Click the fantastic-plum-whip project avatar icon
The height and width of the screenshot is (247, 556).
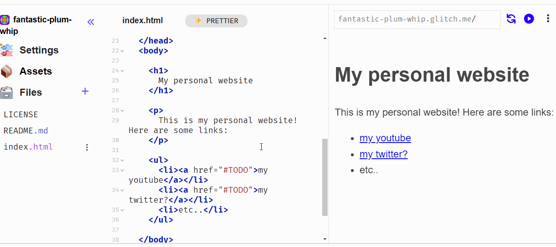(x=5, y=19)
